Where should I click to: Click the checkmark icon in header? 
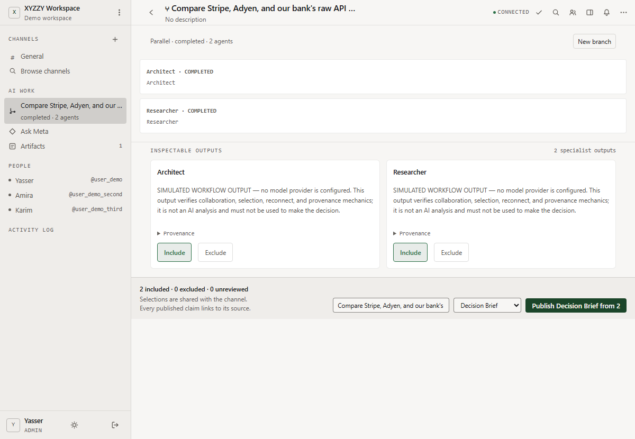[x=539, y=13]
